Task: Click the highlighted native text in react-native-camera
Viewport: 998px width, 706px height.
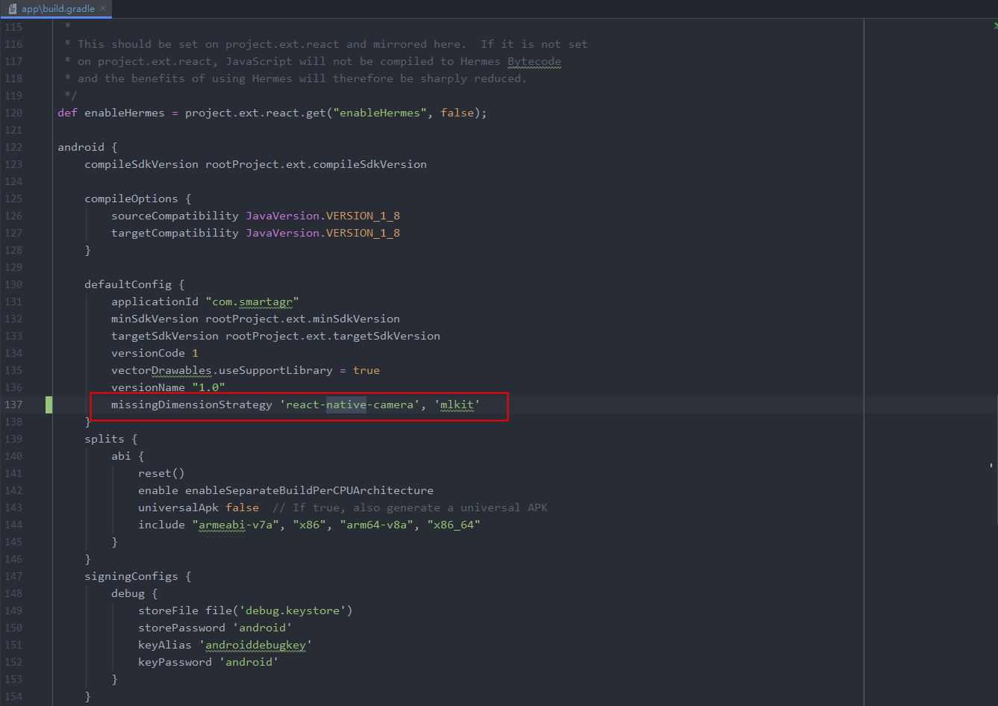Action: pos(346,404)
